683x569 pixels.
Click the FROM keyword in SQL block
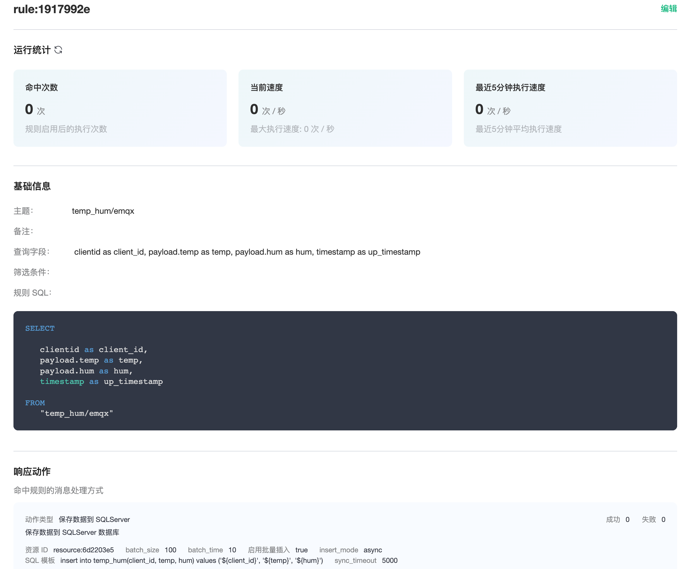(x=35, y=403)
